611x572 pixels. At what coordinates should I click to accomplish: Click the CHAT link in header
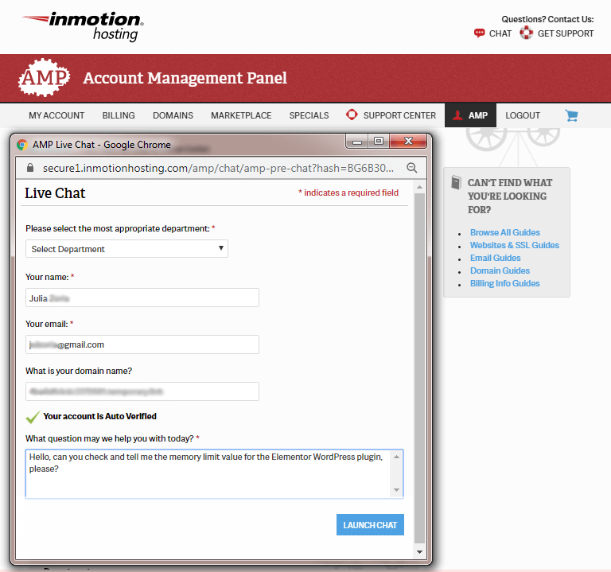coord(500,33)
